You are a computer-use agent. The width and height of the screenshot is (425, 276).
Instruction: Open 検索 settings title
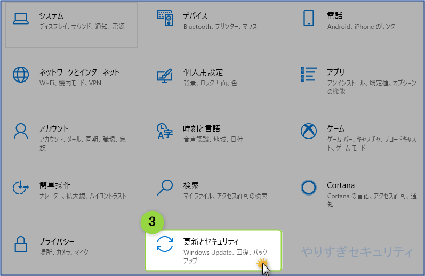191,185
